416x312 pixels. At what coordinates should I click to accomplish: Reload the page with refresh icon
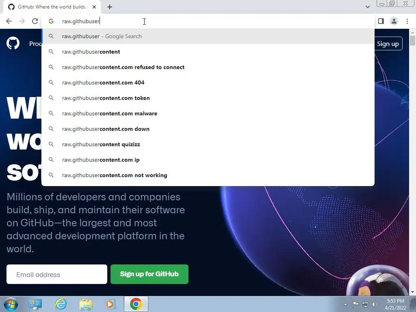pyautogui.click(x=35, y=21)
